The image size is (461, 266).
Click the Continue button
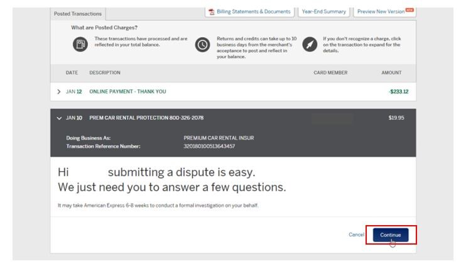[391, 235]
